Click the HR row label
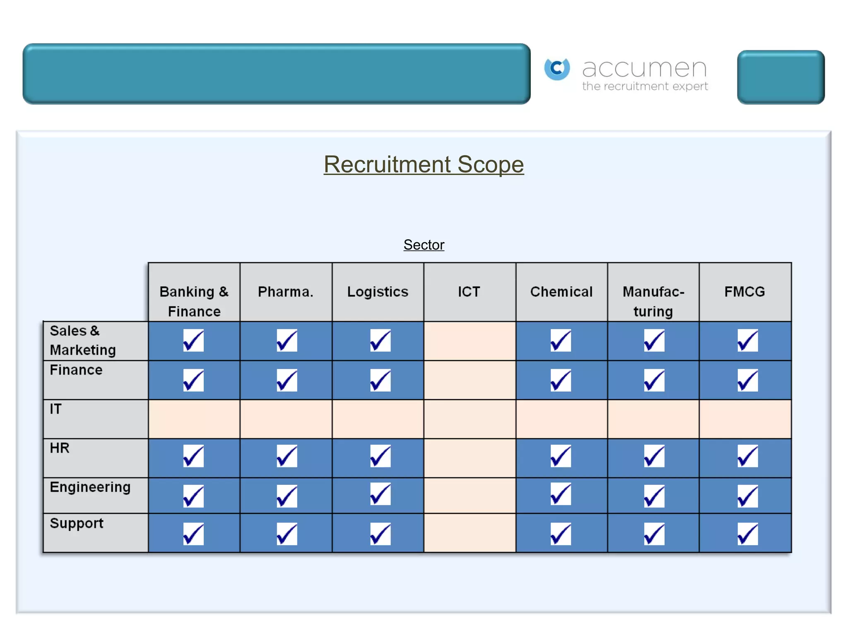The width and height of the screenshot is (848, 636). coord(96,458)
